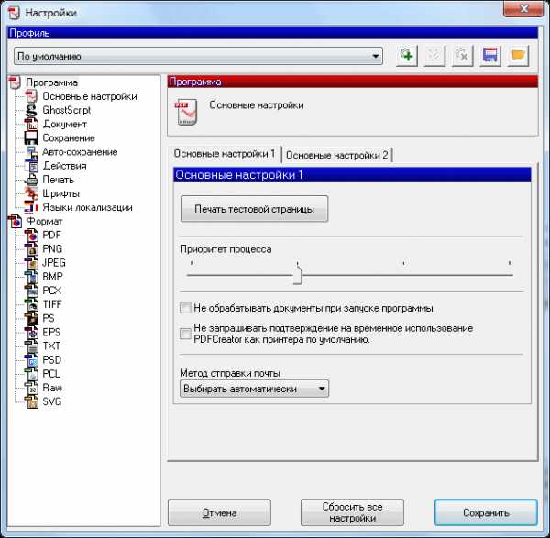550x538 pixels.
Task: Click the Языки локализации flags icon
Action: tap(31, 207)
